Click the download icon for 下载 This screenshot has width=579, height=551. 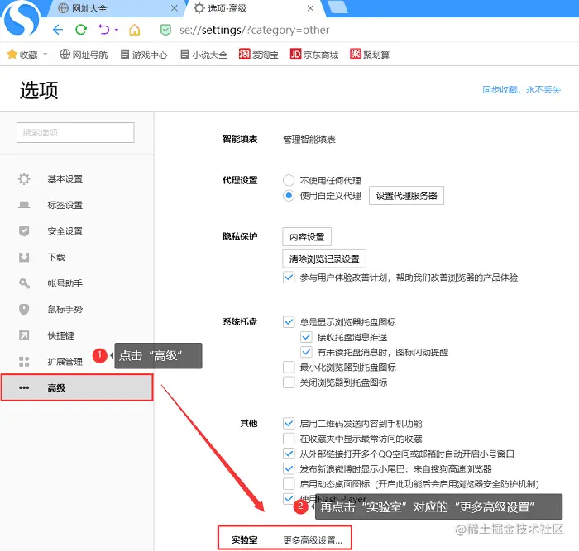pyautogui.click(x=24, y=257)
